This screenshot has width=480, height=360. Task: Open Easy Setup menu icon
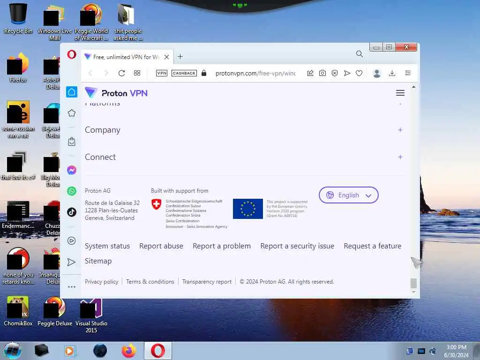point(408,73)
